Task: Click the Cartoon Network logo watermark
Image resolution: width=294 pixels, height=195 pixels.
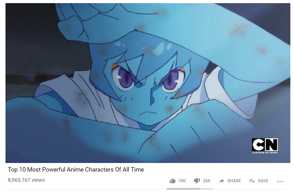Action: 265,146
